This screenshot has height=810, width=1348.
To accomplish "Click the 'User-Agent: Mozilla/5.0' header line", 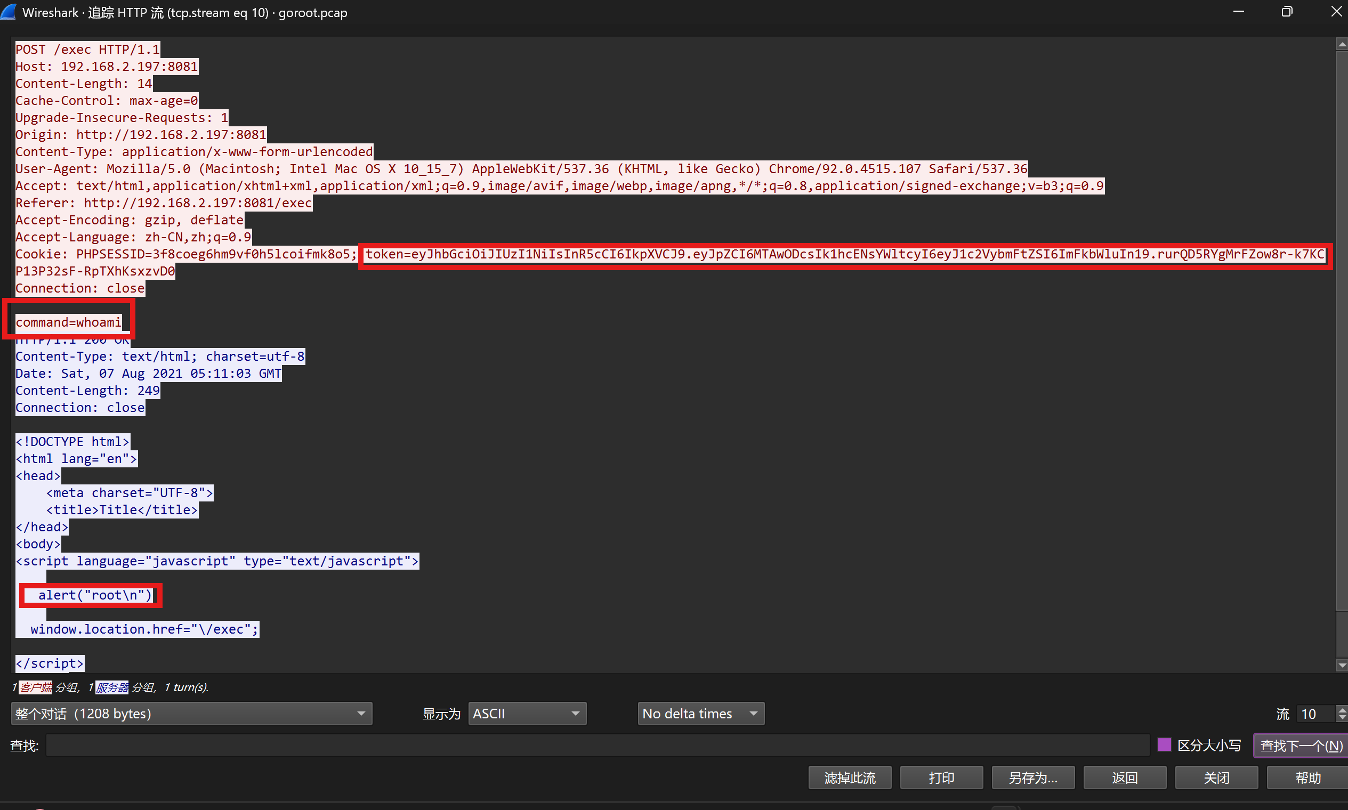I will click(x=521, y=168).
